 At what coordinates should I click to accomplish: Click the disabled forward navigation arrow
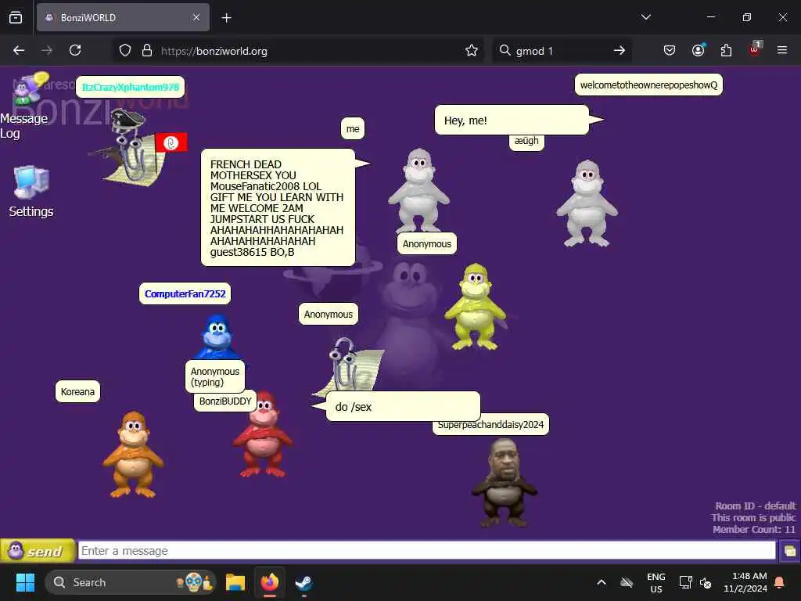(47, 50)
